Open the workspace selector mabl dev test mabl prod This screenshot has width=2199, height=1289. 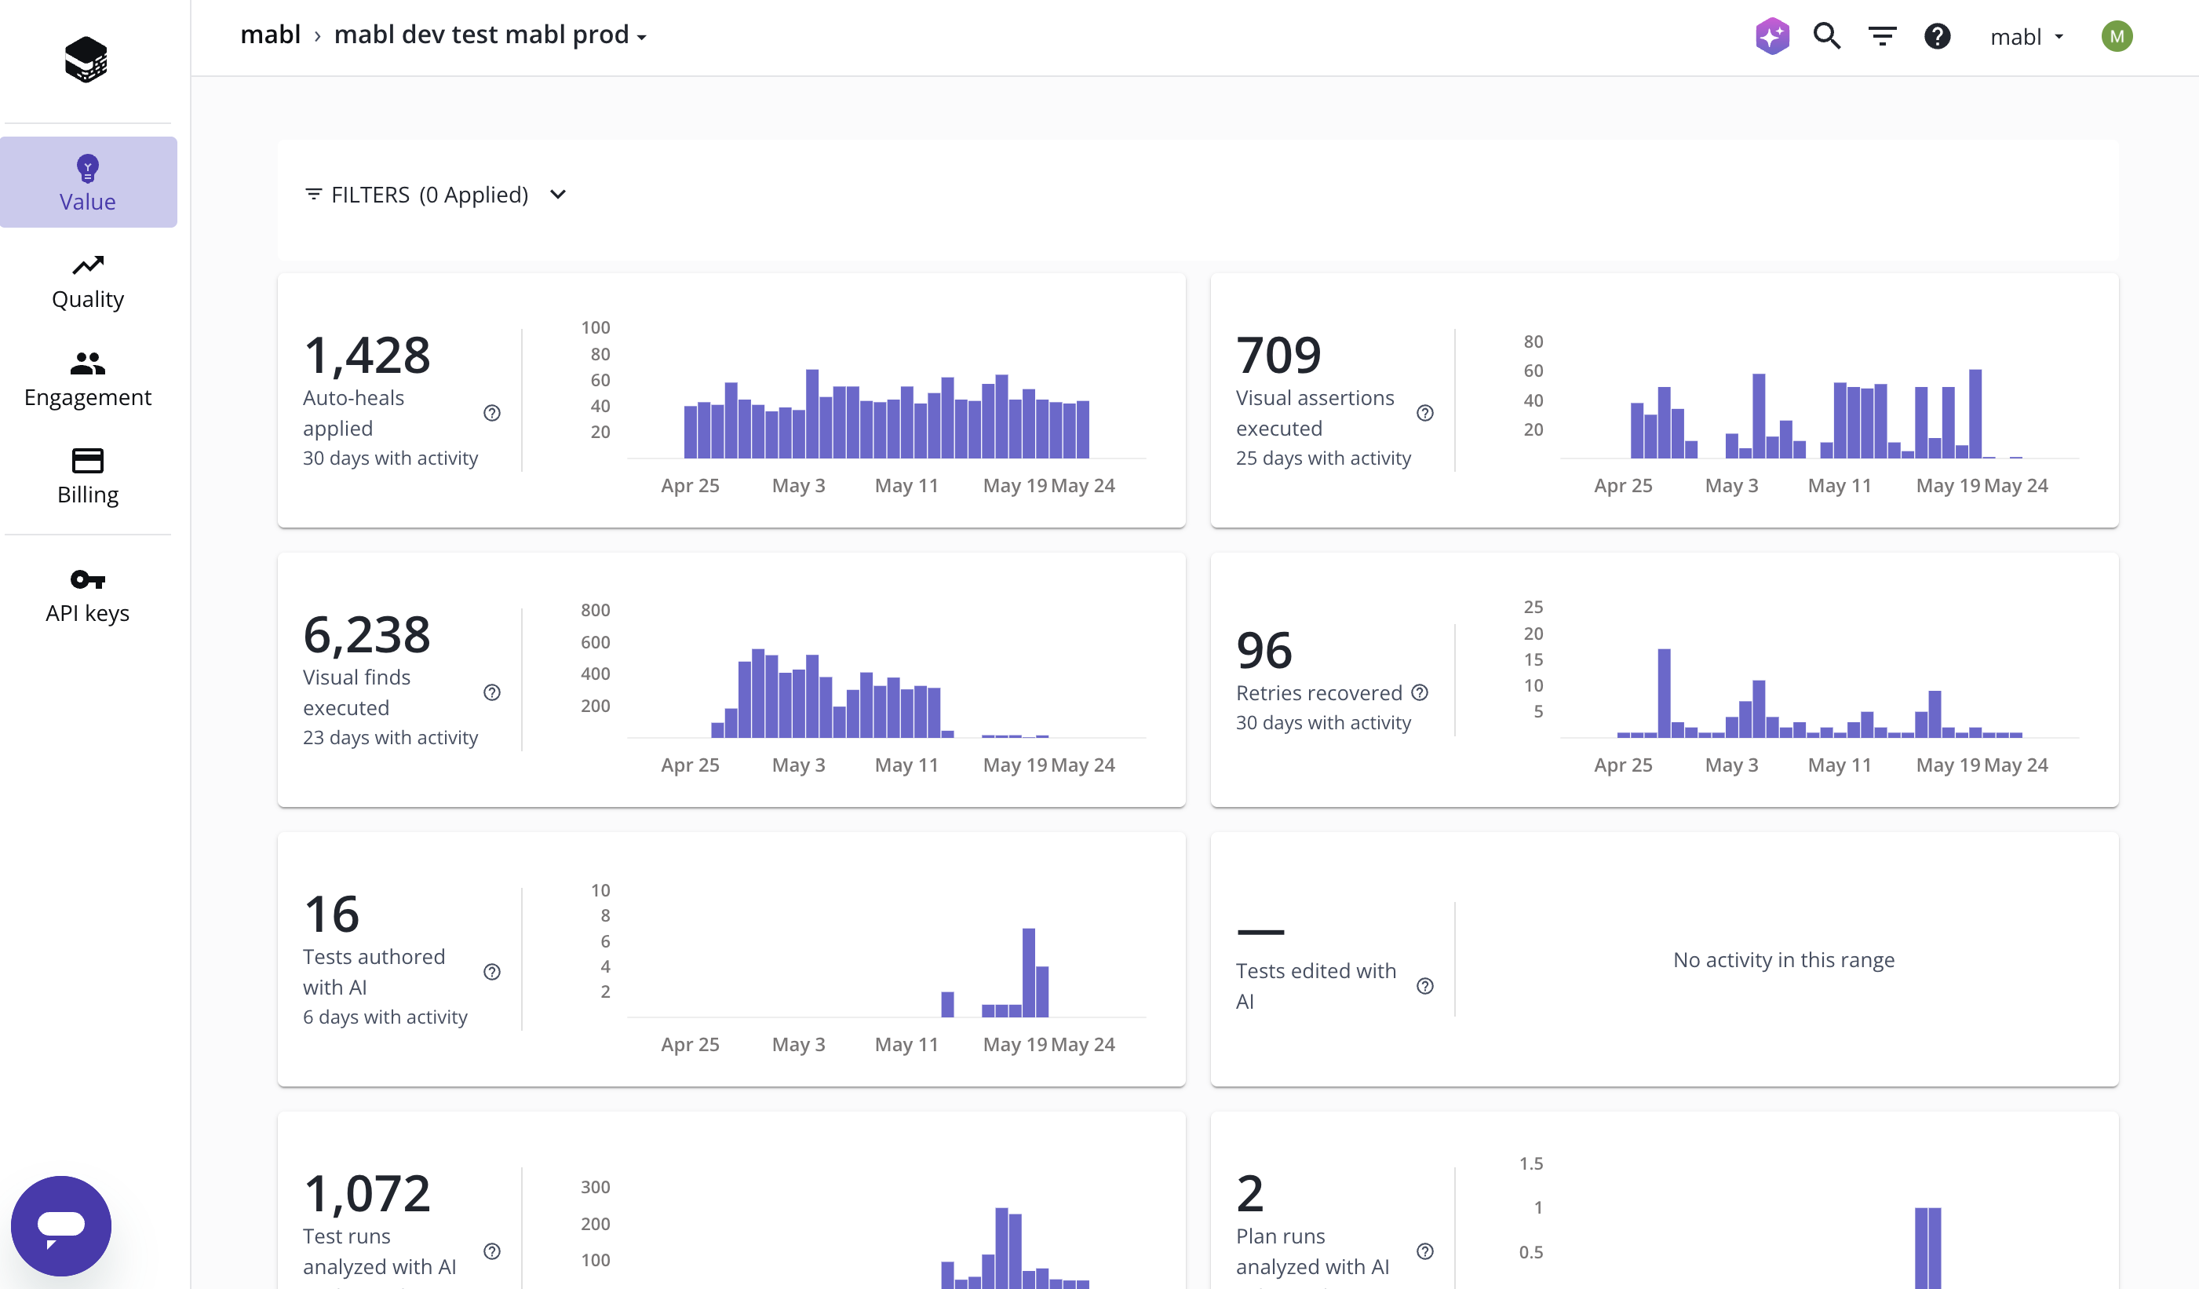click(x=490, y=35)
